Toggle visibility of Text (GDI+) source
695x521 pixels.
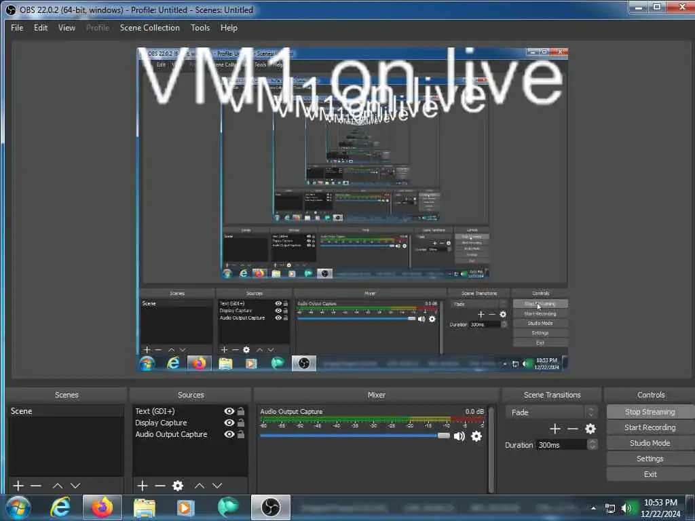[229, 411]
